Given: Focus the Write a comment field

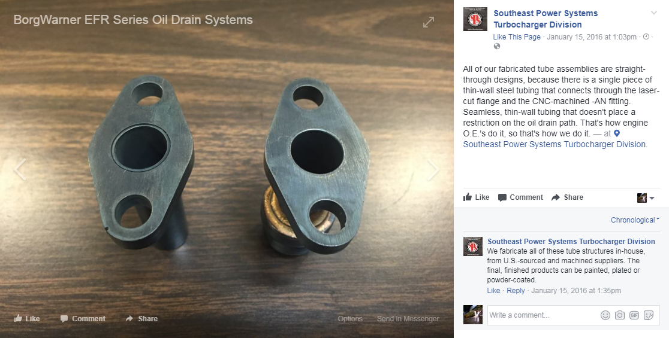Looking at the screenshot, I should pyautogui.click(x=542, y=315).
